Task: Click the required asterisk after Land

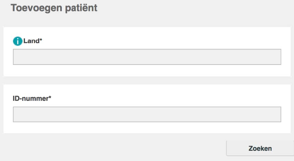Action: [x=41, y=40]
